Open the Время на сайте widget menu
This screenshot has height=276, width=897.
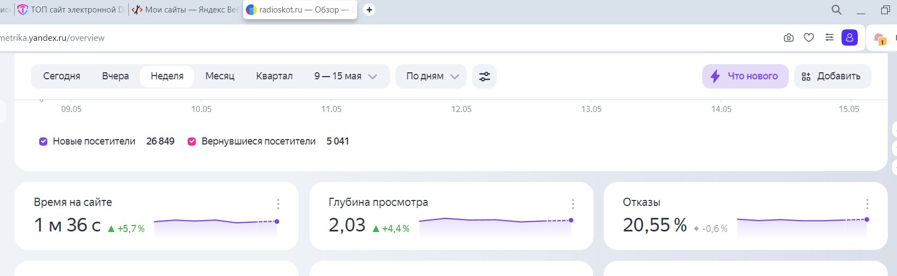click(278, 204)
